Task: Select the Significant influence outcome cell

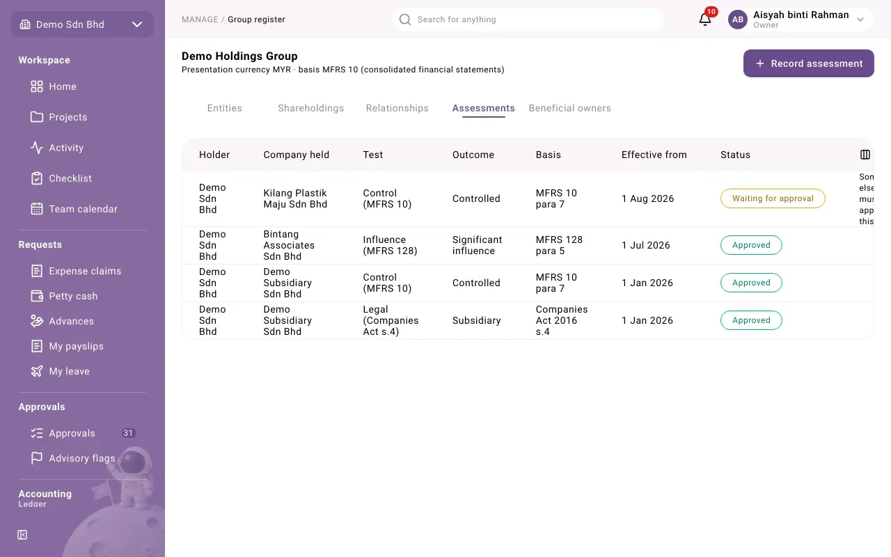Action: pyautogui.click(x=478, y=245)
